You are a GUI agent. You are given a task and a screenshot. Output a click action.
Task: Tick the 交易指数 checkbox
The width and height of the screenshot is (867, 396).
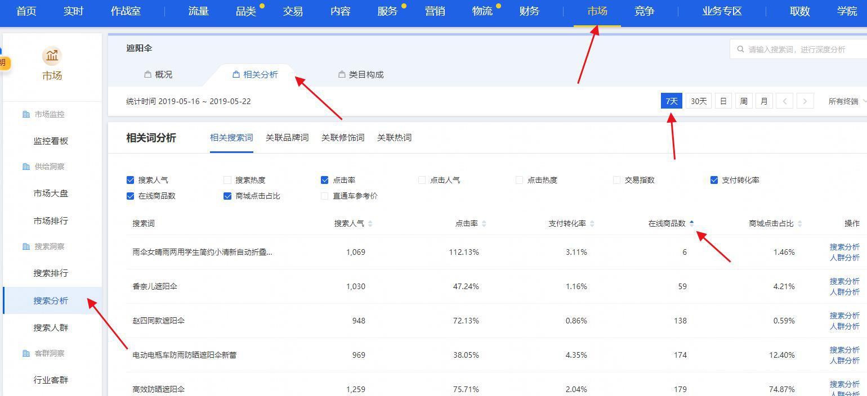tap(616, 180)
